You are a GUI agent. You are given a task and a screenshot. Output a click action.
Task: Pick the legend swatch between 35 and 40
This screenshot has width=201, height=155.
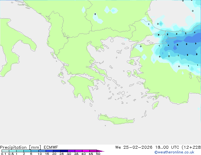pos(79,151)
